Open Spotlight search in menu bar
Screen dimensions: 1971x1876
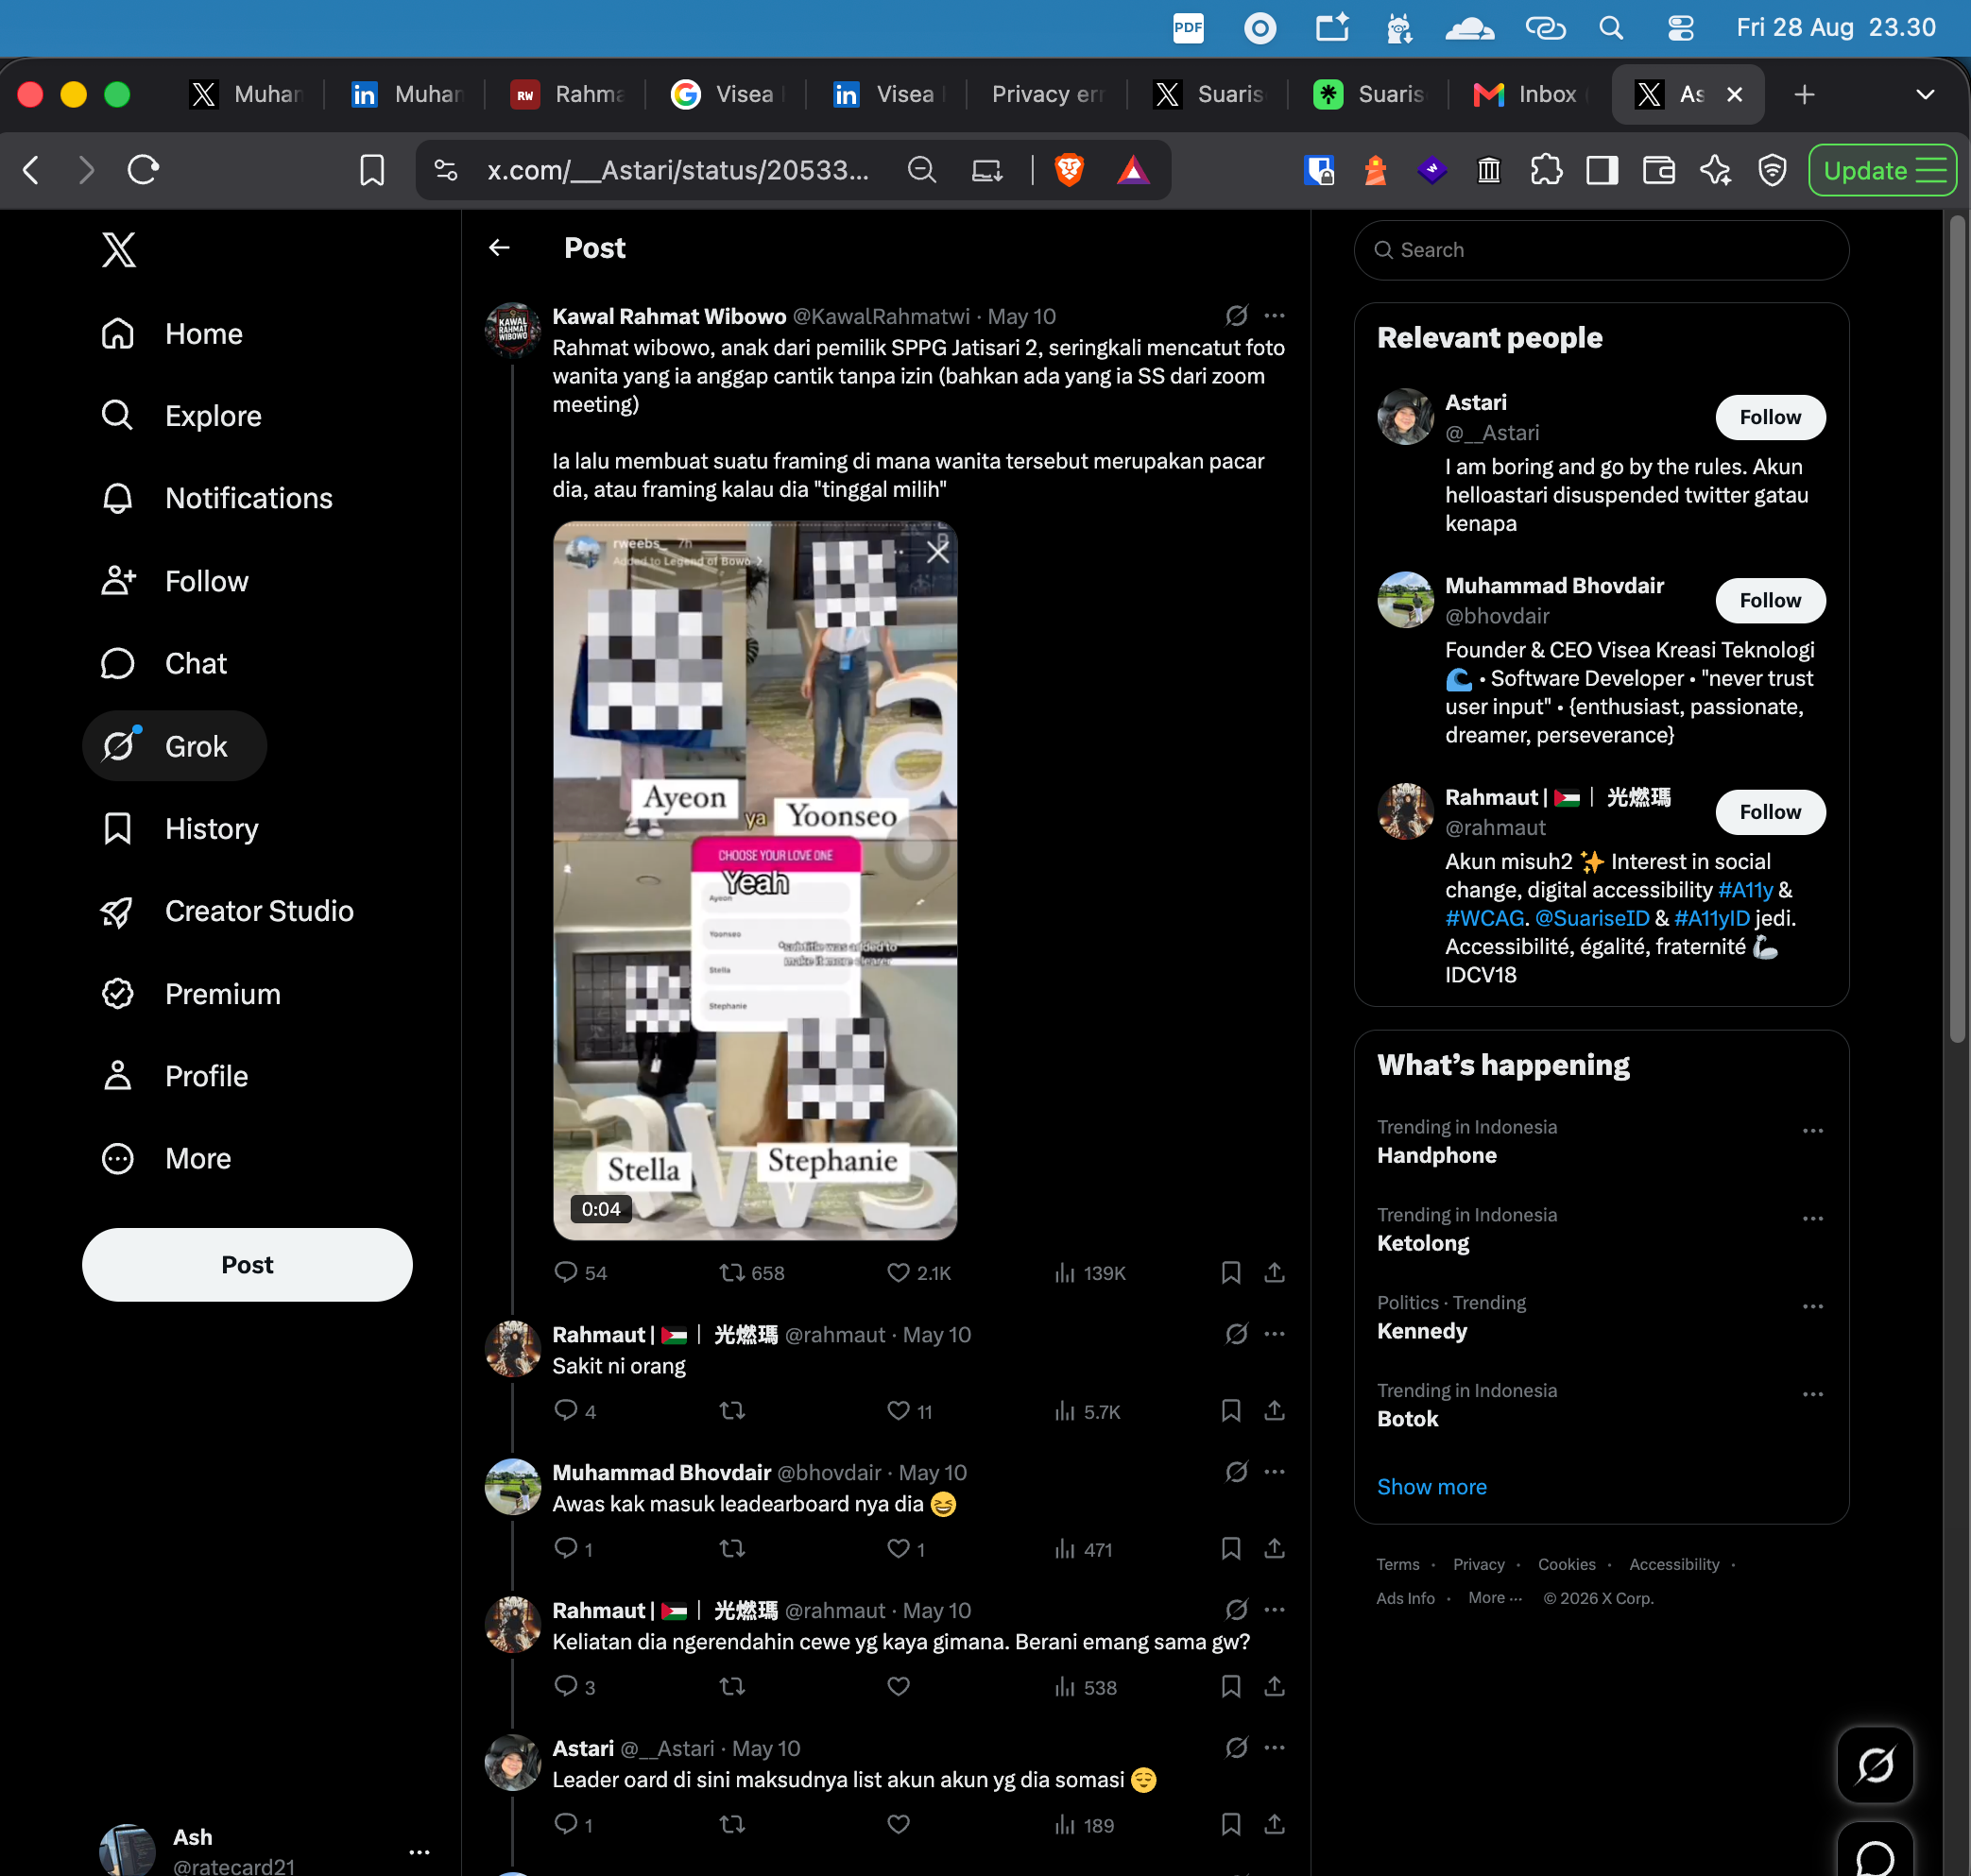point(1610,28)
